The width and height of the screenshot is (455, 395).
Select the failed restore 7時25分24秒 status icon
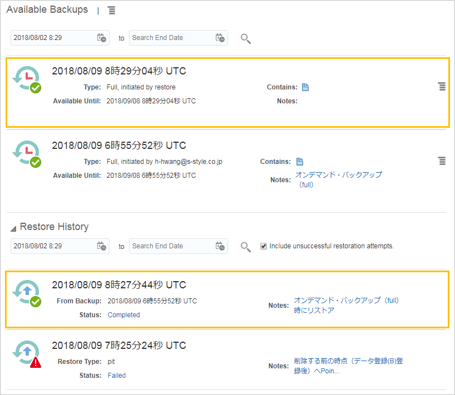pos(27,354)
